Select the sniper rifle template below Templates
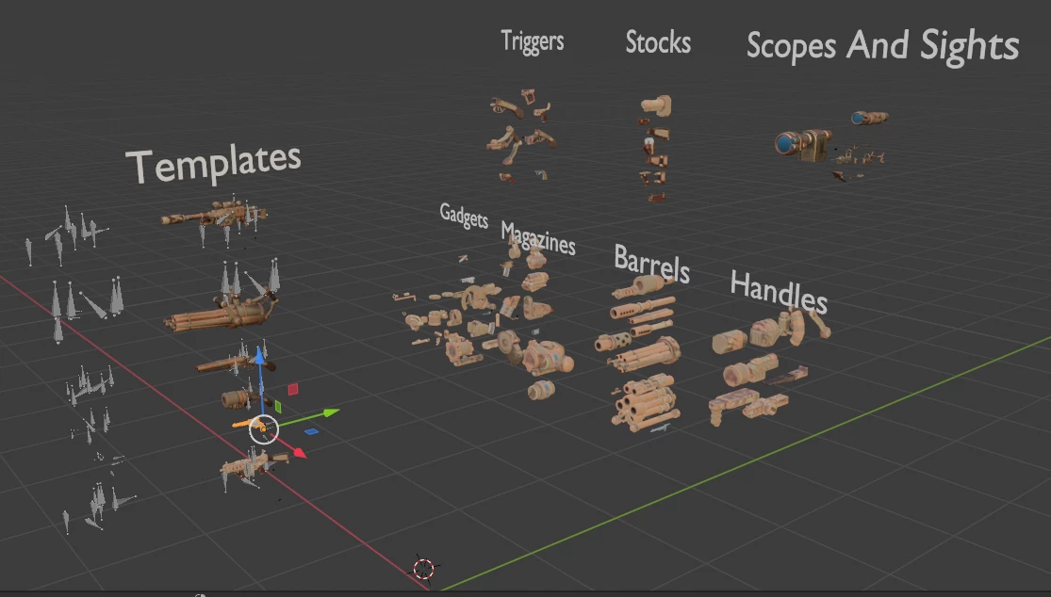This screenshot has height=597, width=1051. pos(212,216)
